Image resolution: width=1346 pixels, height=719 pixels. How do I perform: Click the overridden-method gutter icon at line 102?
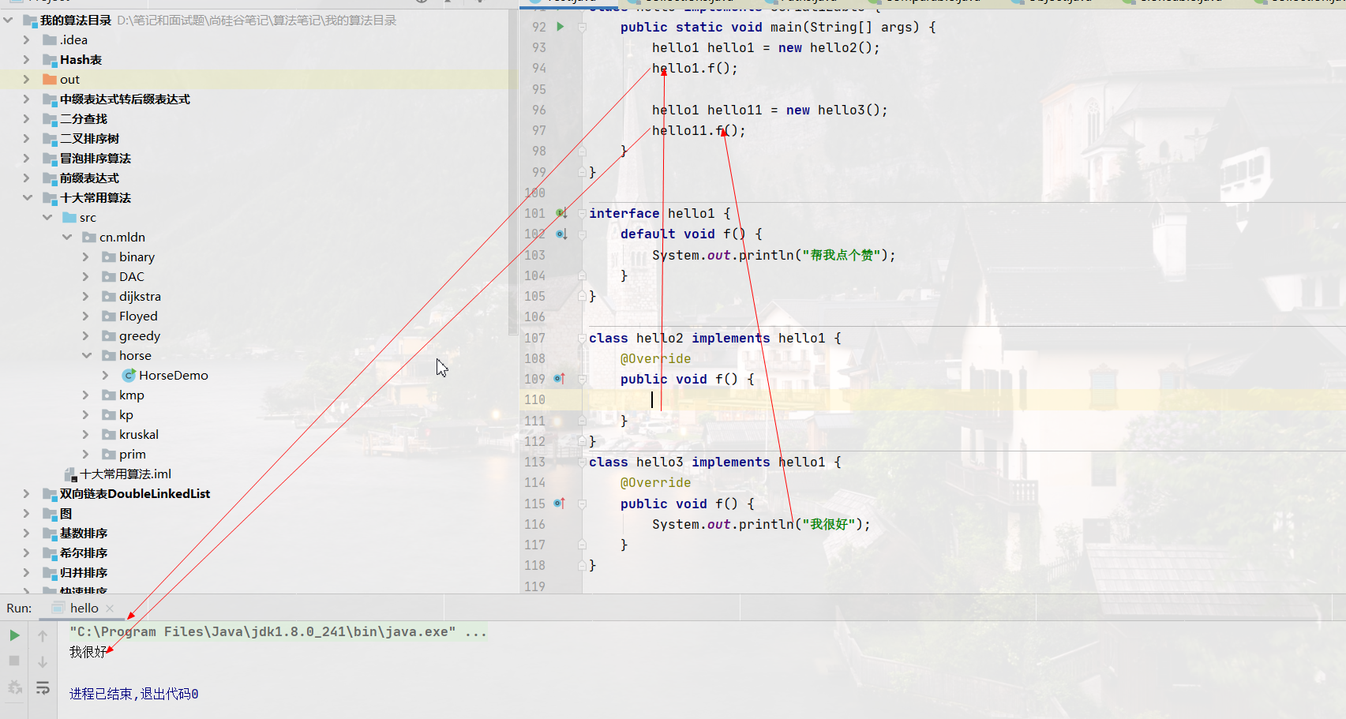coord(561,234)
